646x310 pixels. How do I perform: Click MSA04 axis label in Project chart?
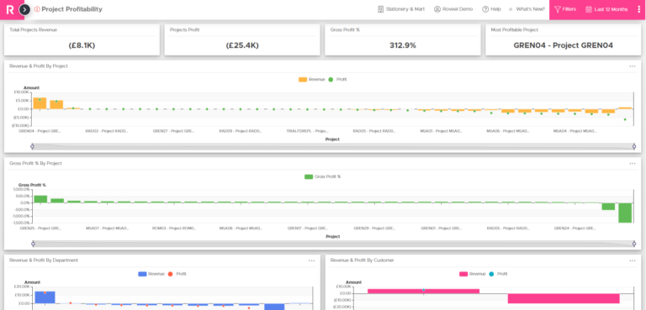(x=575, y=131)
